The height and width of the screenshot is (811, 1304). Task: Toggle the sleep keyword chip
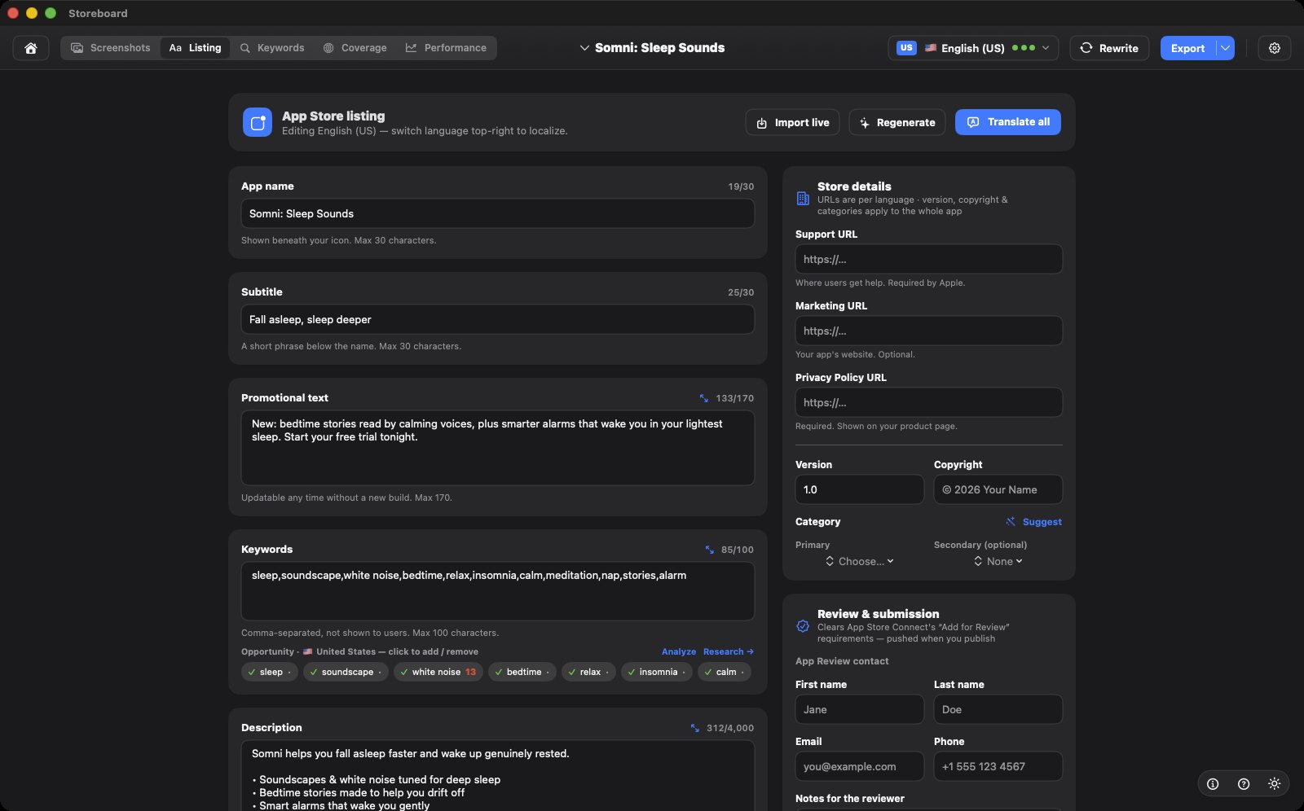click(x=270, y=672)
